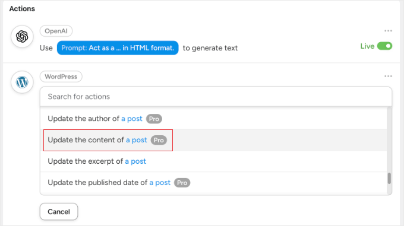Select Update the content of a post
The image size is (404, 226).
[213, 140]
